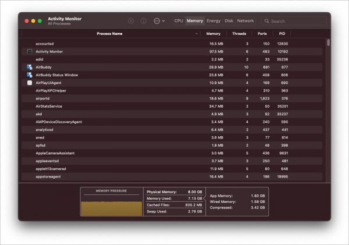Screen dimensions: 349x245
Task: Sort by the Memory column header
Action: pyautogui.click(x=213, y=34)
